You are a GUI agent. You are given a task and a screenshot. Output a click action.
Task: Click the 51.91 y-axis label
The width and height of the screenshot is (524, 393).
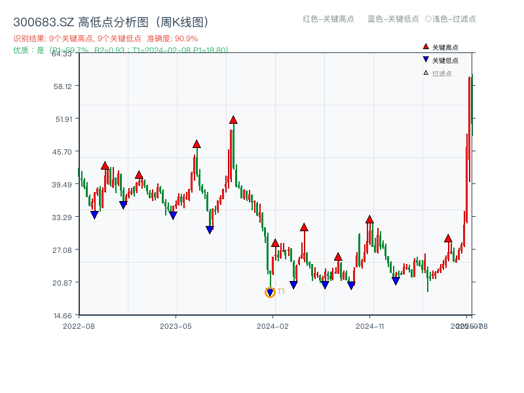(x=64, y=119)
